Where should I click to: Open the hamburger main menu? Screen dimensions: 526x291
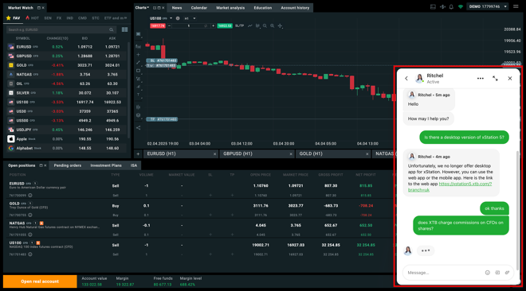[x=516, y=6]
